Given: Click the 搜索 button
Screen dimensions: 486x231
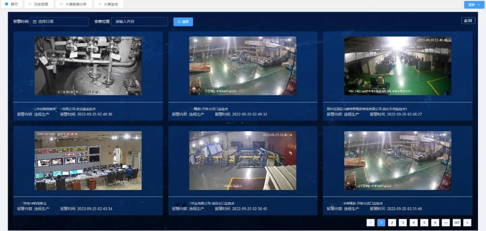Looking at the screenshot, I should 183,22.
